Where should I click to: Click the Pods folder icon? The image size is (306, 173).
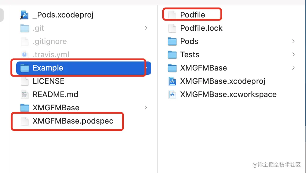(x=172, y=41)
